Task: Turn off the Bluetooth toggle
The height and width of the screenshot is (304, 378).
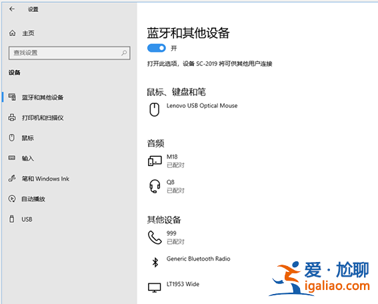Action: [x=157, y=48]
